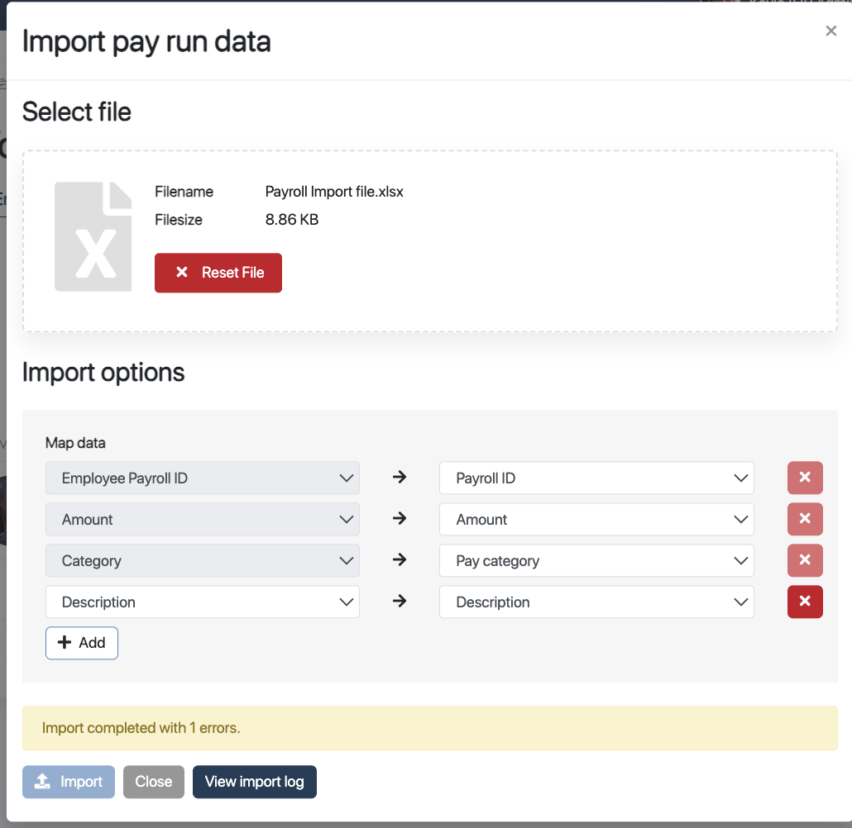This screenshot has width=852, height=828.
Task: Expand the Description source column dropdown
Action: [202, 602]
